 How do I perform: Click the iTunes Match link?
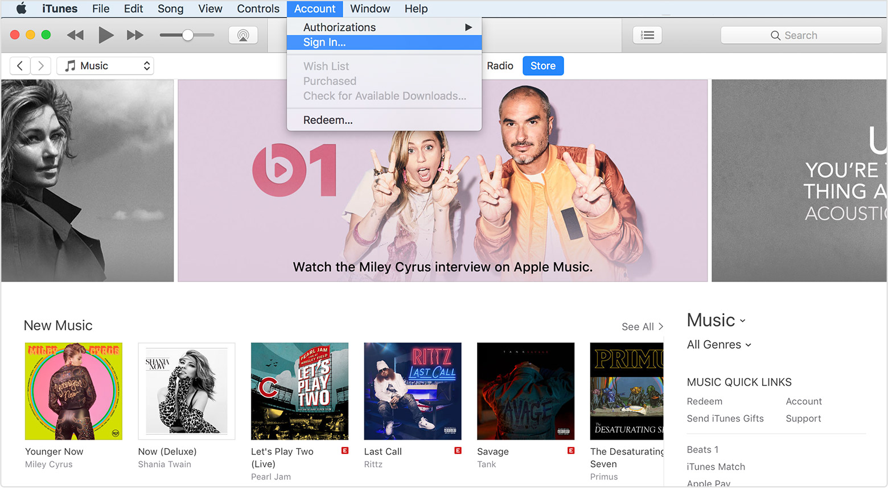[x=716, y=467]
